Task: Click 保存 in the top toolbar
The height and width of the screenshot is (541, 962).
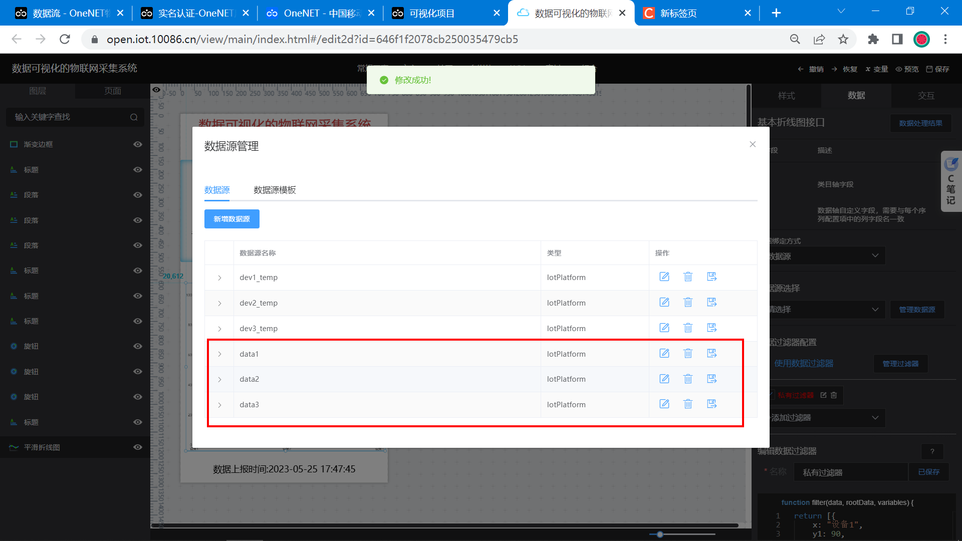Action: (x=937, y=69)
